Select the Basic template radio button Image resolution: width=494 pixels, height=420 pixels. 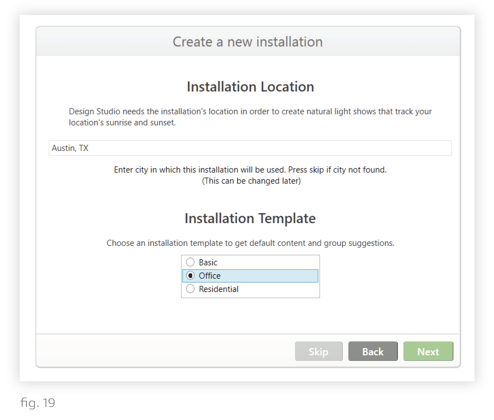click(190, 262)
